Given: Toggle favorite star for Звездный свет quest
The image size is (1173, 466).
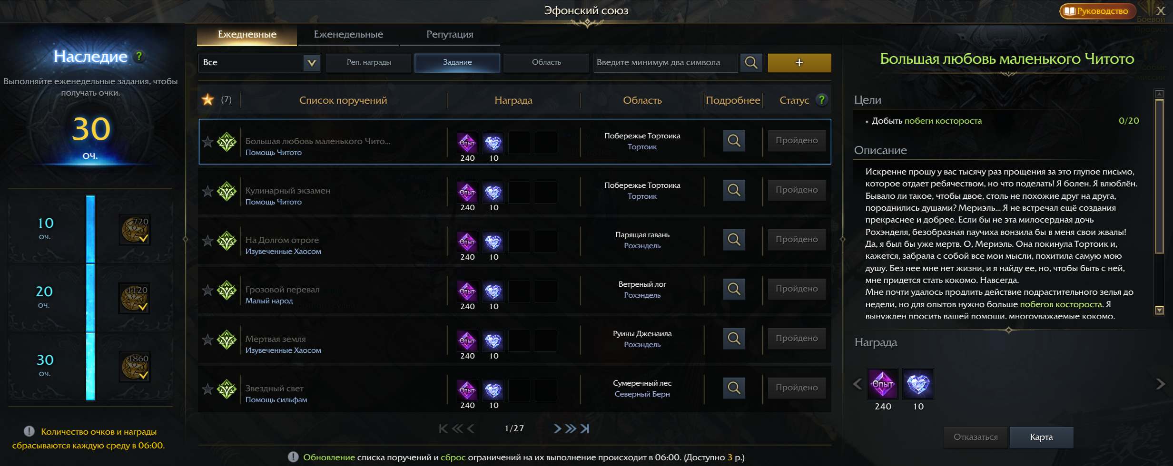Looking at the screenshot, I should [207, 389].
